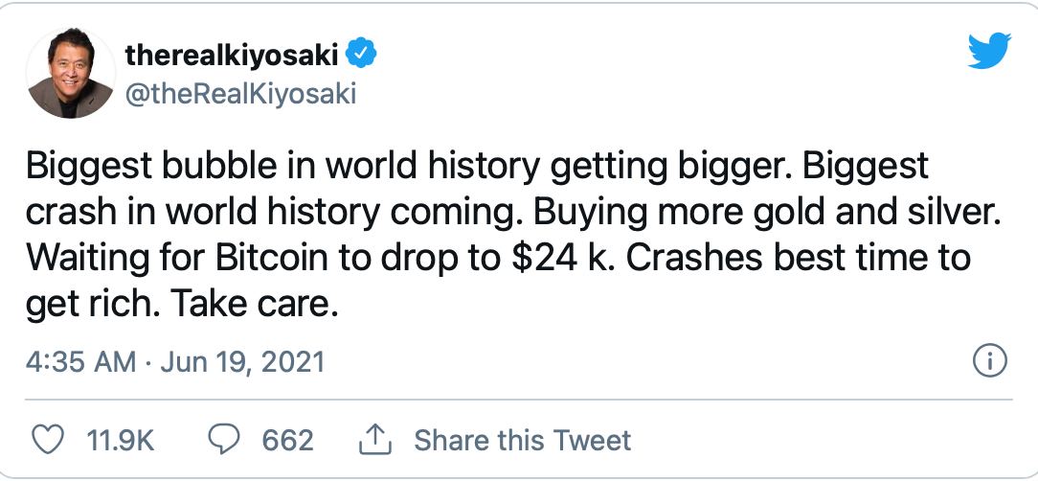The height and width of the screenshot is (481, 1038).
Task: Click the 11.9K likes count
Action: coord(121,440)
